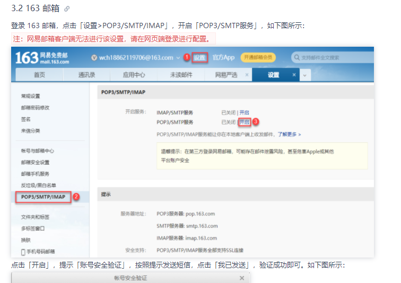Image resolution: width=401 pixels, height=283 pixels.
Task: Click the wch18862119706@163.com account name
Action: pos(136,58)
